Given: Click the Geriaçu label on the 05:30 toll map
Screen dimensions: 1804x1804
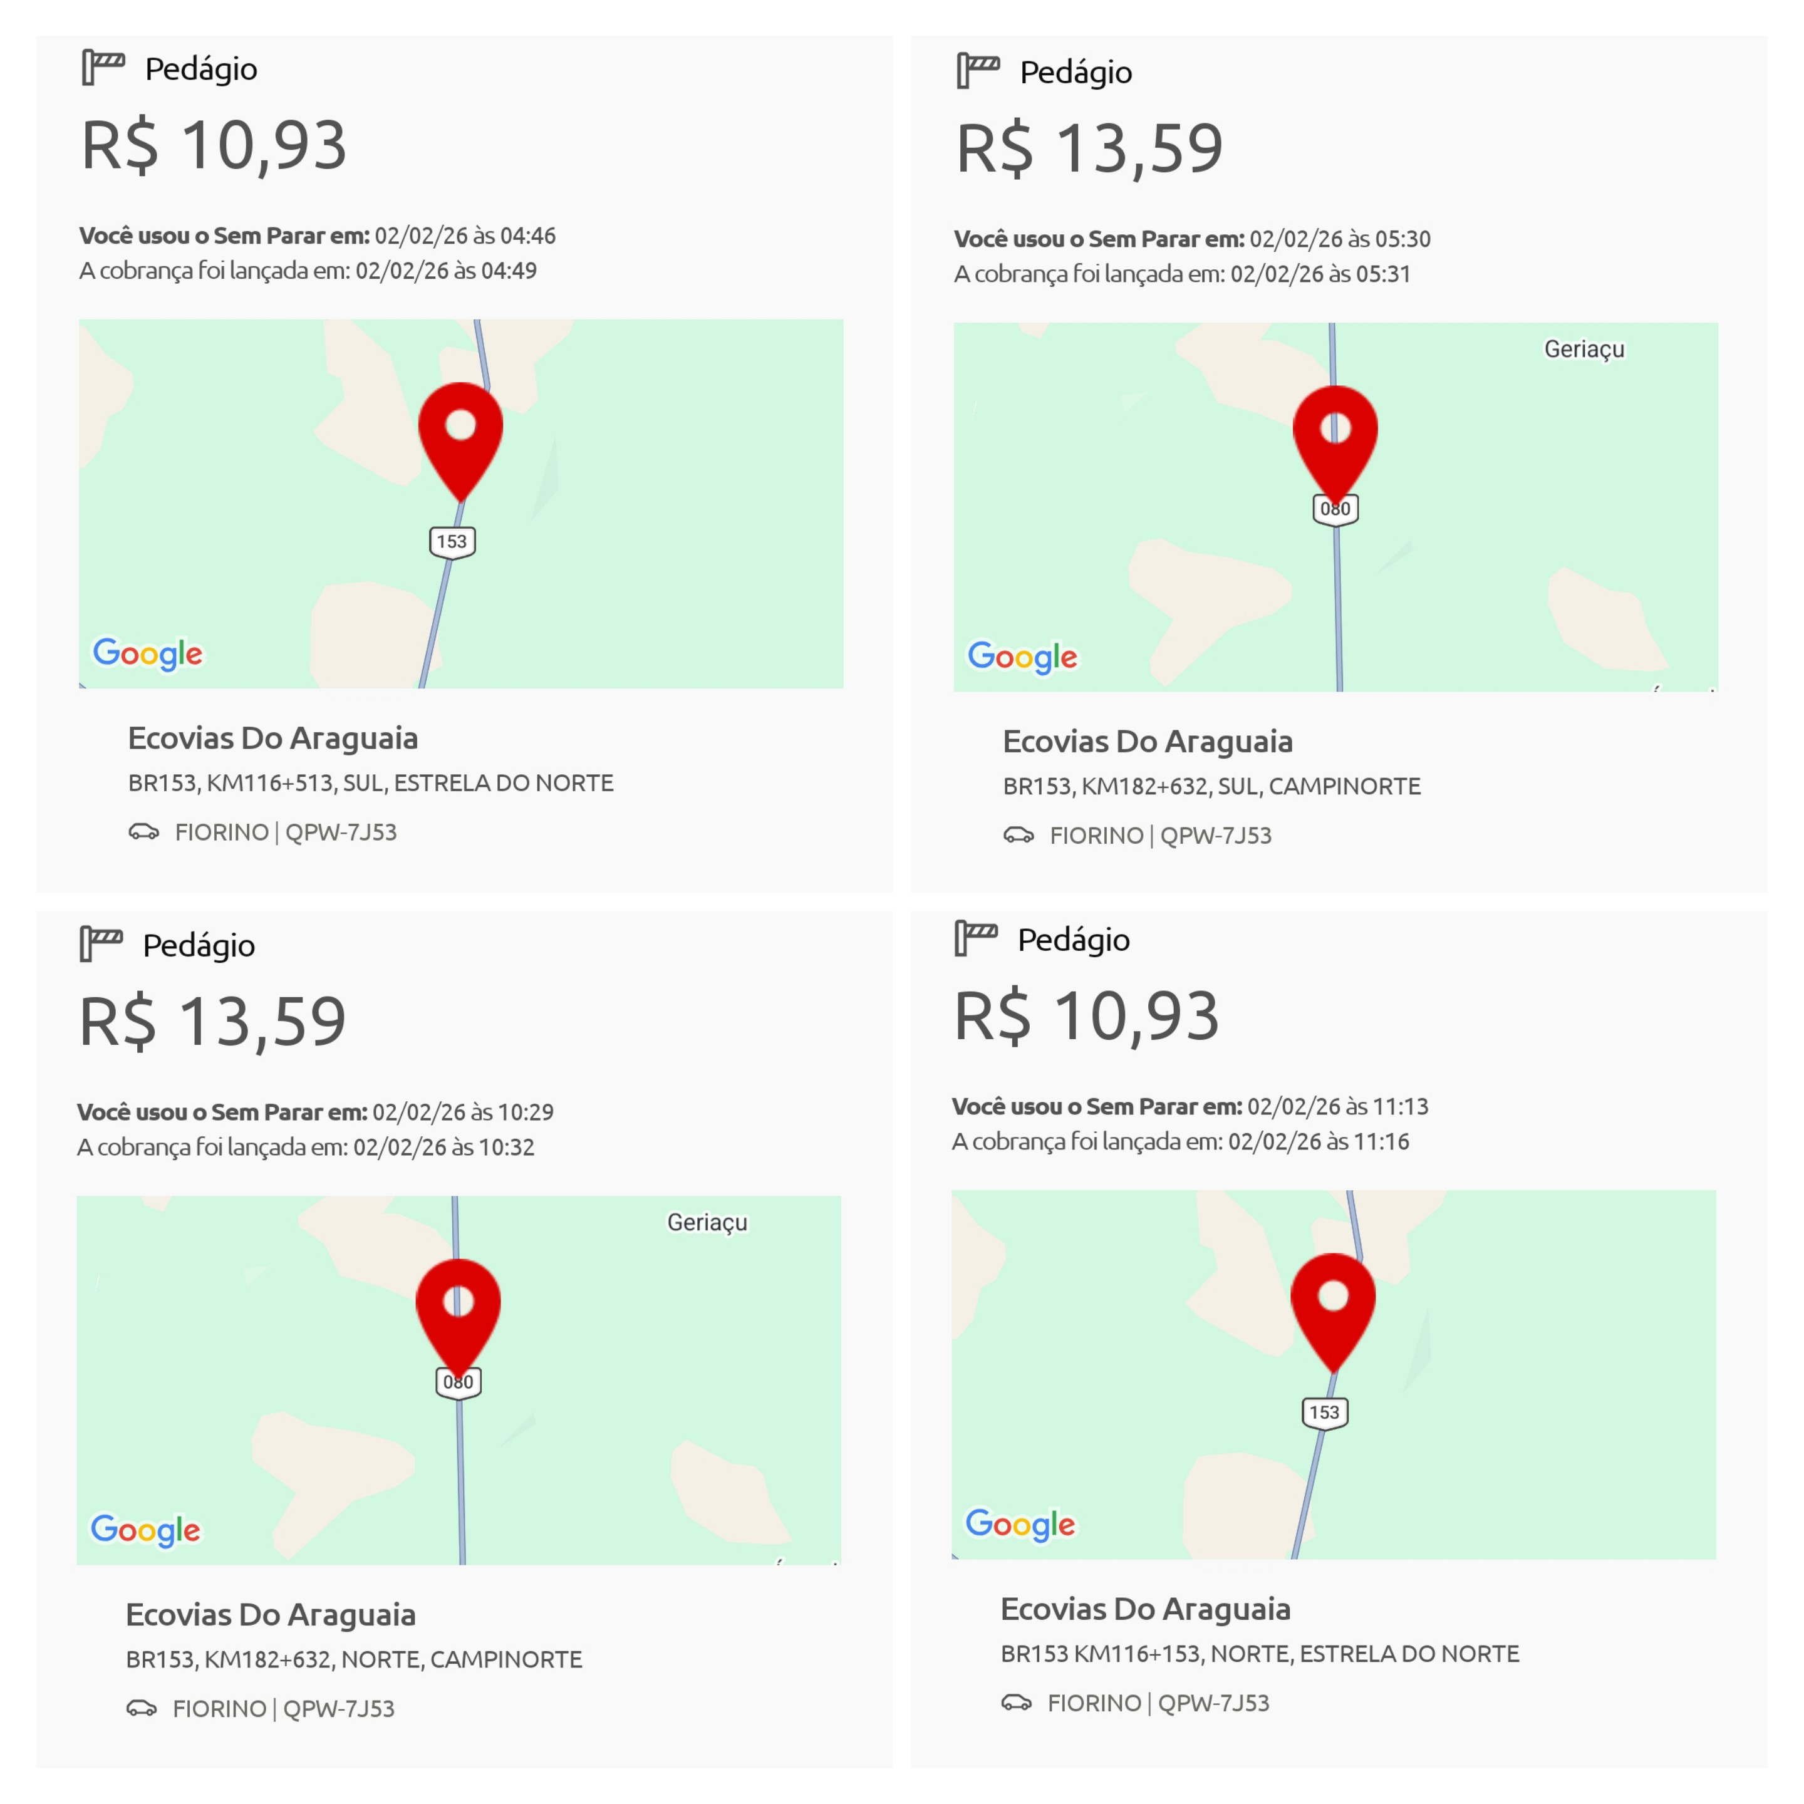Looking at the screenshot, I should [1585, 350].
